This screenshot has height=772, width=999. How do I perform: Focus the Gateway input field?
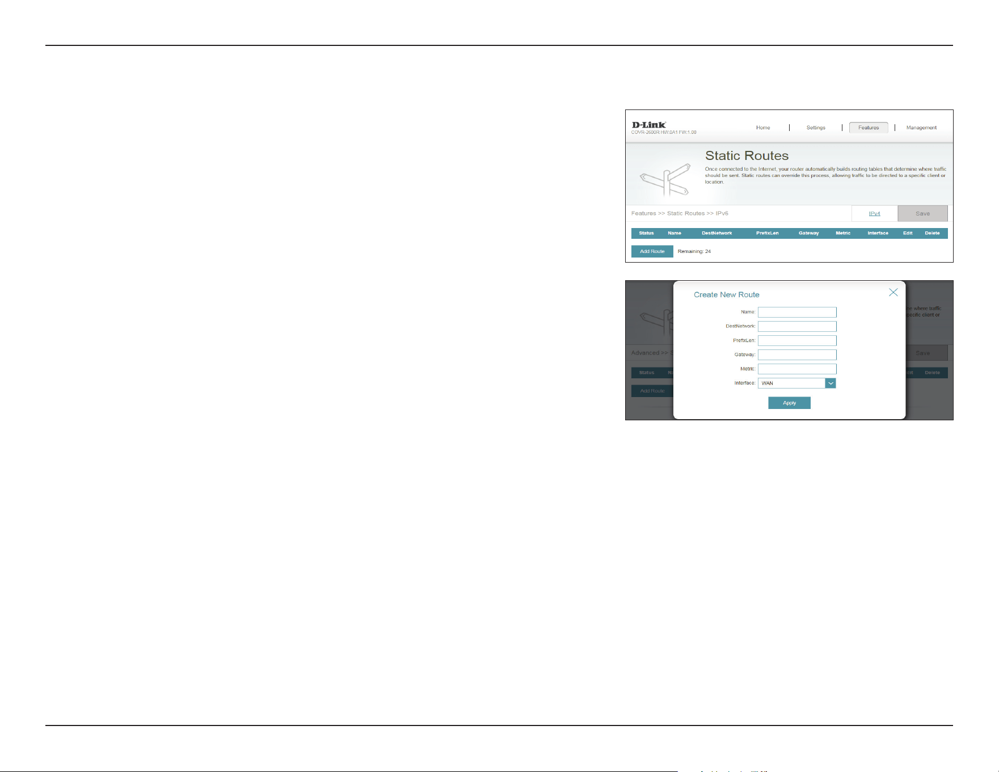pyautogui.click(x=797, y=355)
